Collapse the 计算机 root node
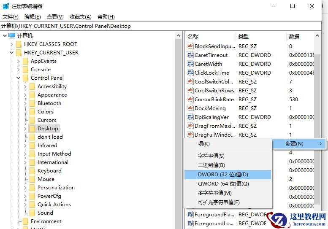The width and height of the screenshot is (328, 229). (5, 36)
